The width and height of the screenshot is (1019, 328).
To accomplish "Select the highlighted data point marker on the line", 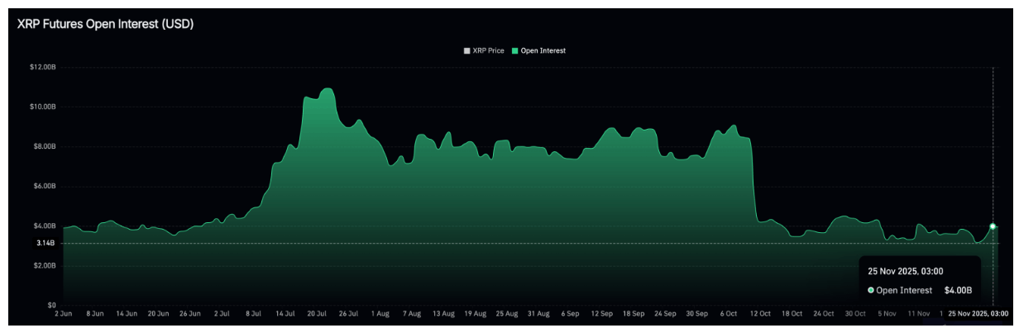I will point(993,226).
